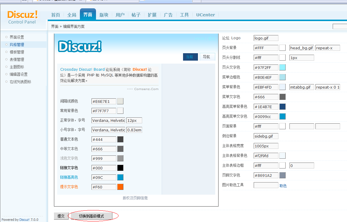Open the 页头文字色 cyan swatch
The width and height of the screenshot is (347, 222).
click(x=282, y=67)
